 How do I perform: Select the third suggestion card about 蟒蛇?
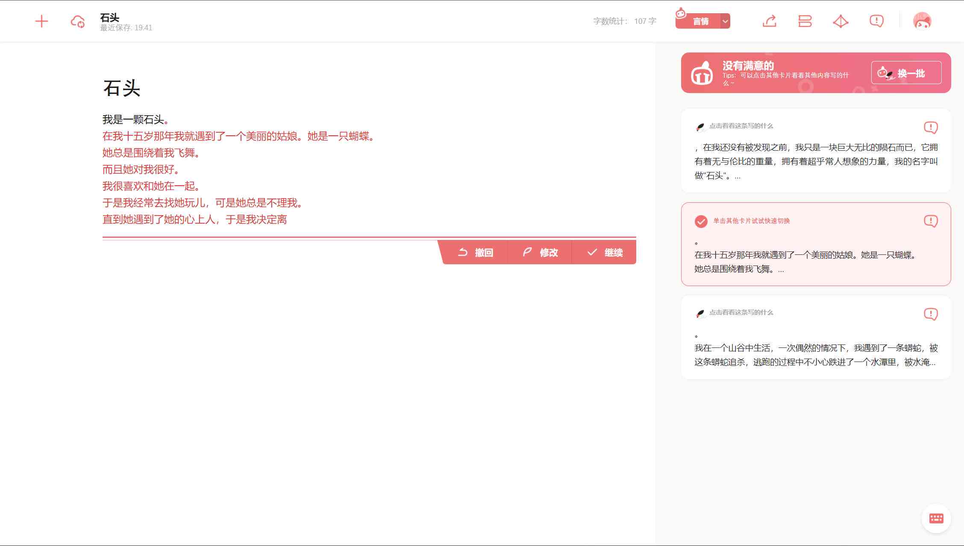[x=816, y=337]
